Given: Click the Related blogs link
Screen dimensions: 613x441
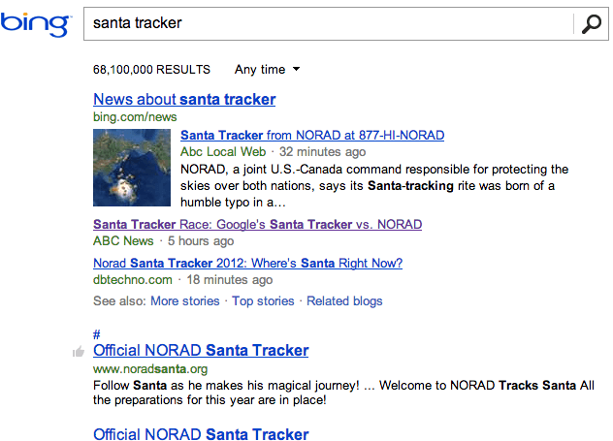Looking at the screenshot, I should (x=344, y=300).
